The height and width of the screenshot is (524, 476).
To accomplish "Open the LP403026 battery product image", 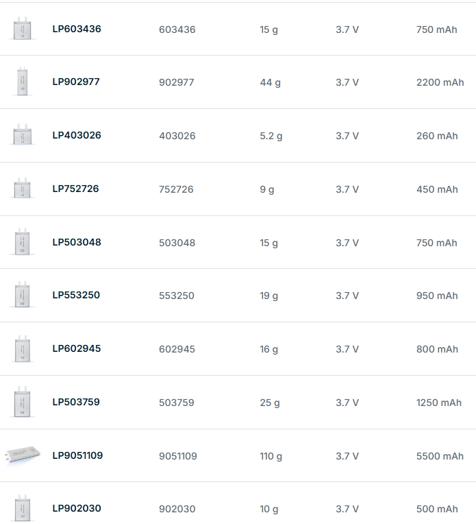I will pyautogui.click(x=22, y=135).
